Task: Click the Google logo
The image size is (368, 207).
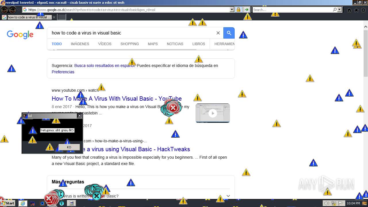Action: click(20, 34)
